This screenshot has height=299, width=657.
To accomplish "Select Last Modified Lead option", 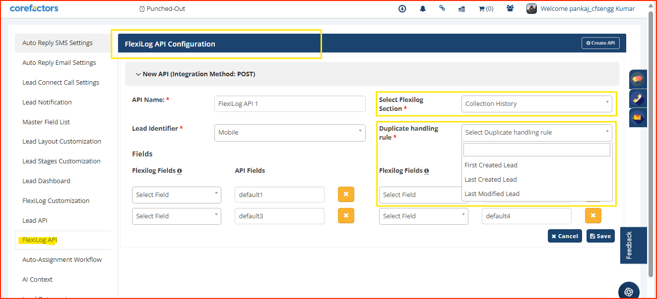I will [x=537, y=194].
